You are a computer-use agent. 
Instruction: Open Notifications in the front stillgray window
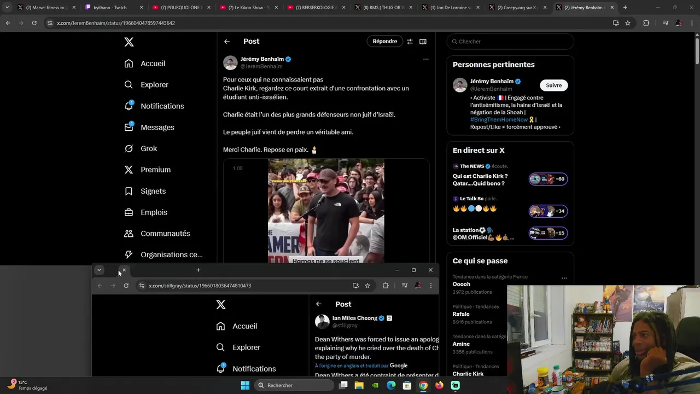(246, 369)
